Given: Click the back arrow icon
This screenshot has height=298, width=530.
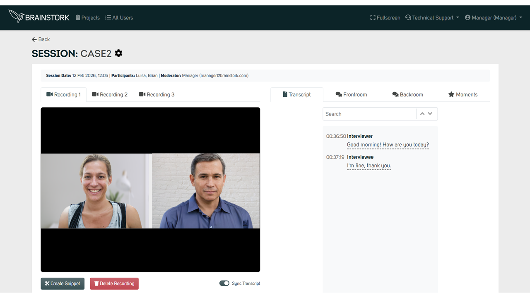Looking at the screenshot, I should pos(34,39).
